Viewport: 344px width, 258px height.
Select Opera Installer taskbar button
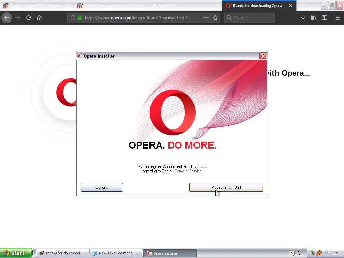coord(170,253)
